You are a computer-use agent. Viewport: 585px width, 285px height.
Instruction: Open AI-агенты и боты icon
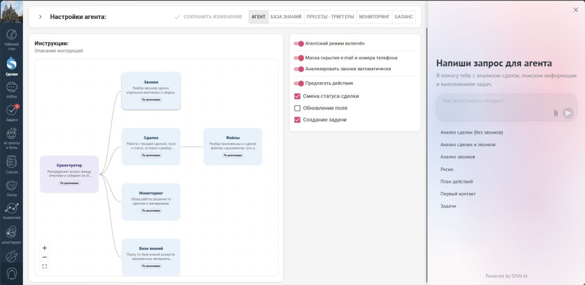(x=11, y=133)
